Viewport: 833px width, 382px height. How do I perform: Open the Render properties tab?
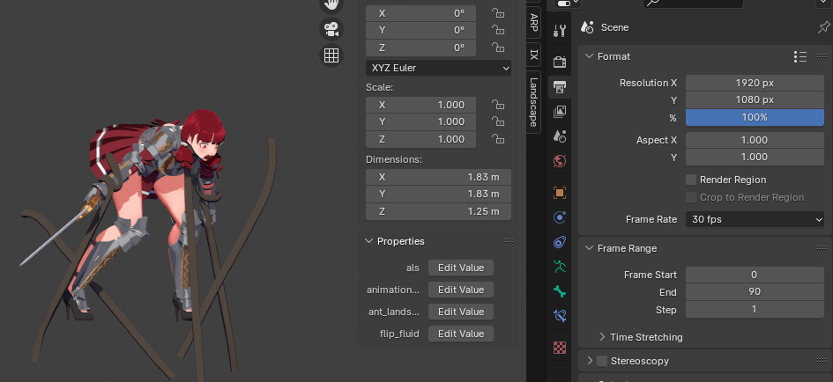click(559, 62)
